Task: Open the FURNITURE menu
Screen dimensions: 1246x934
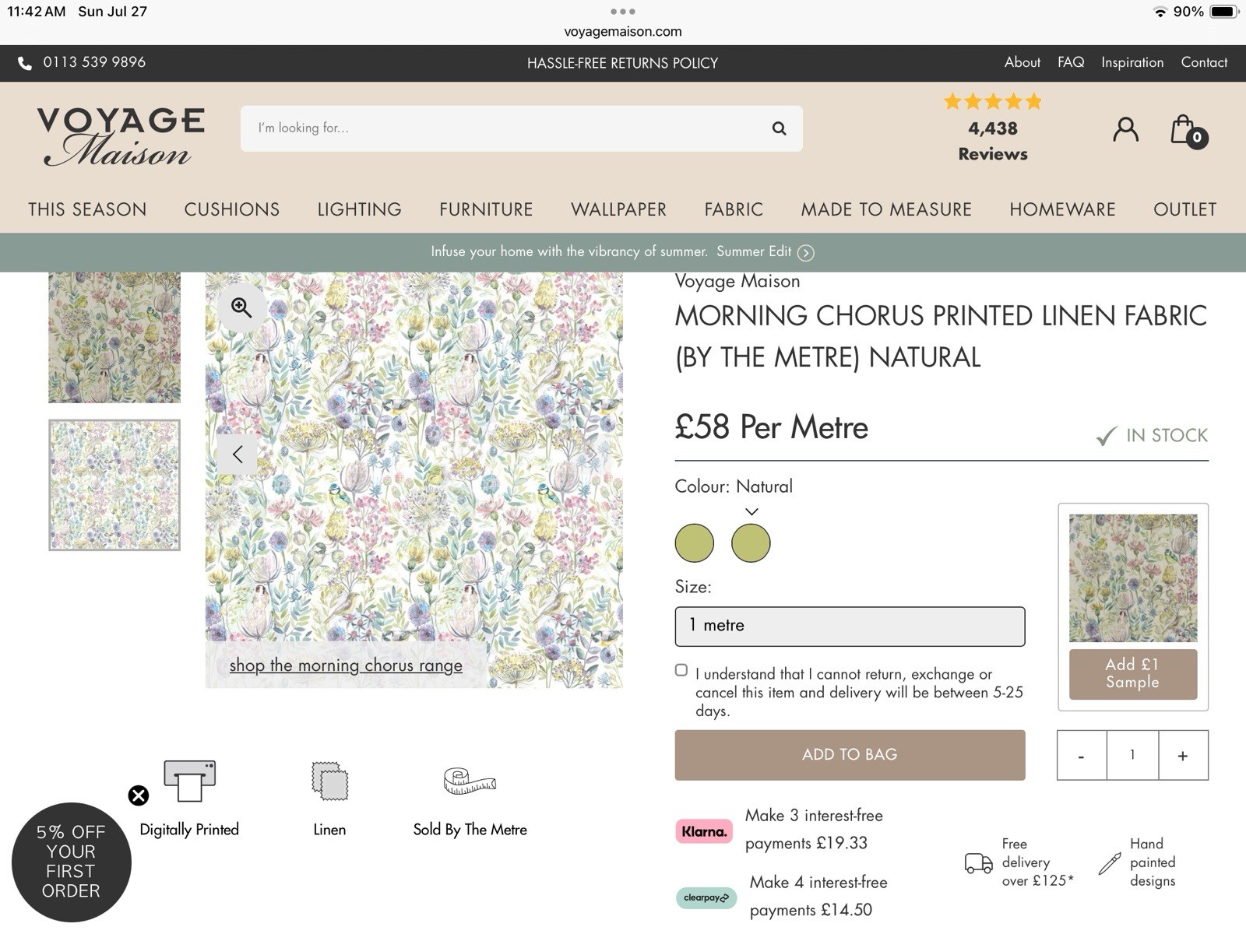Action: [486, 209]
